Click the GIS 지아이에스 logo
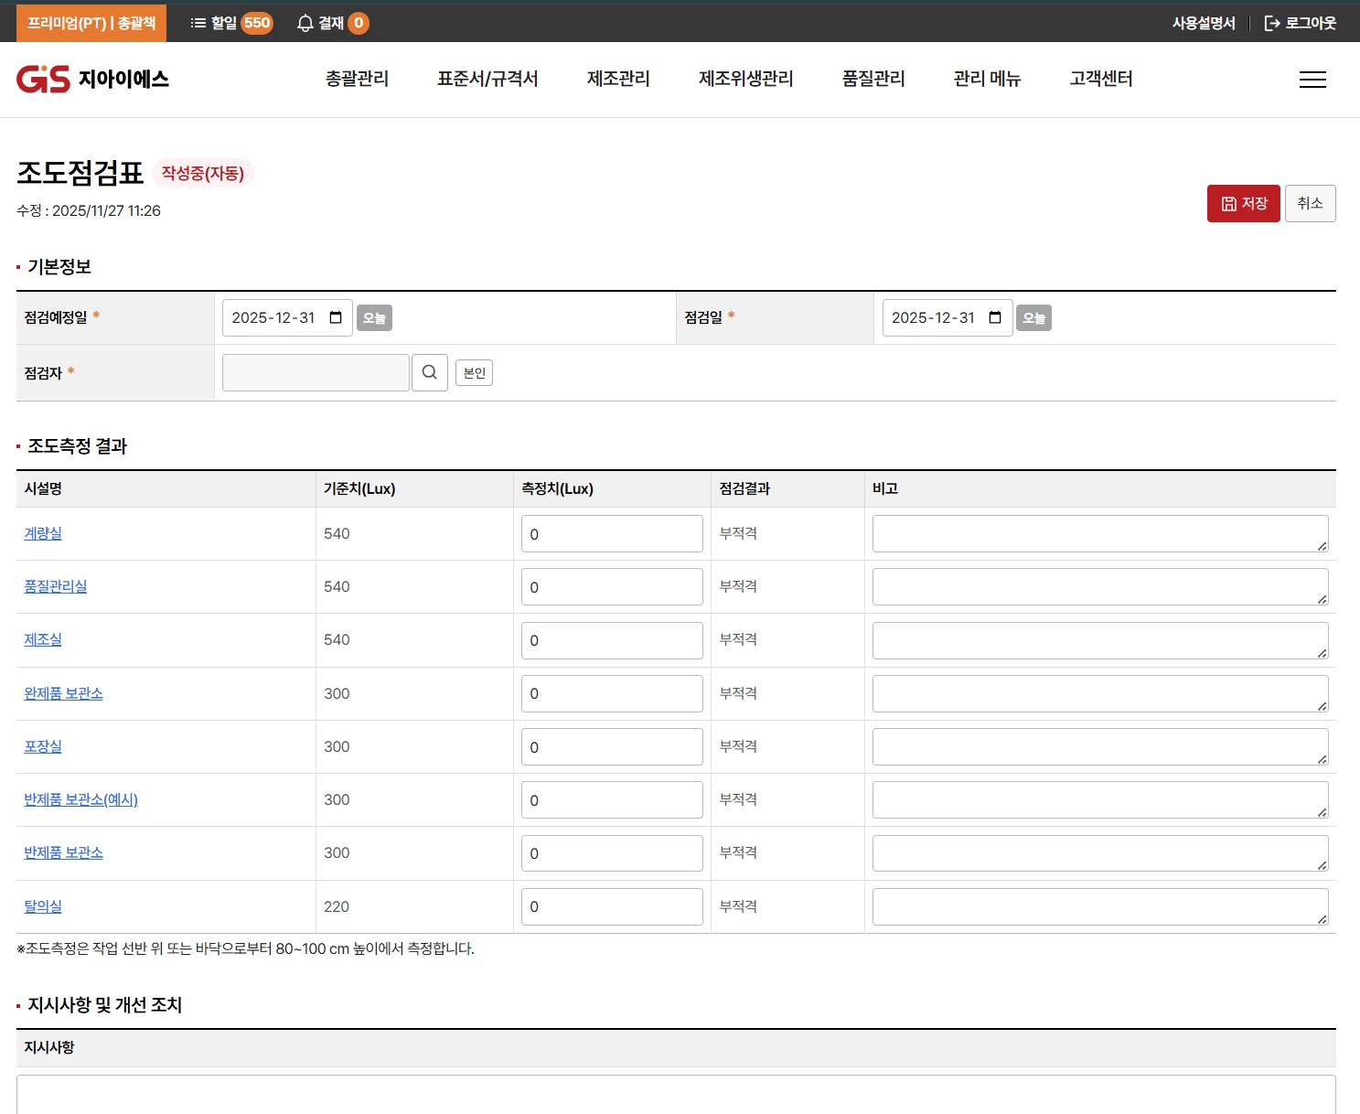The height and width of the screenshot is (1114, 1360). click(x=92, y=80)
